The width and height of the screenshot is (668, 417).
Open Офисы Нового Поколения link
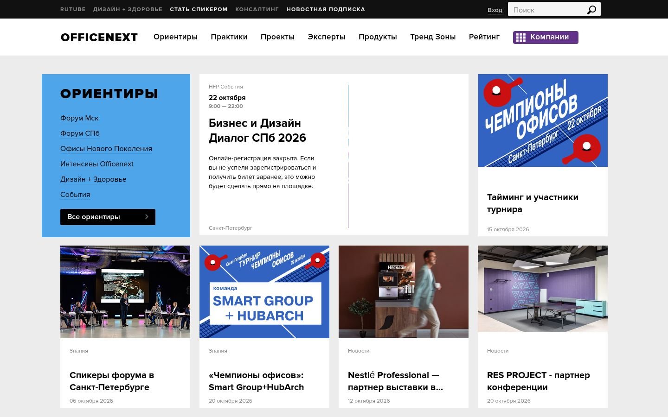[106, 149]
